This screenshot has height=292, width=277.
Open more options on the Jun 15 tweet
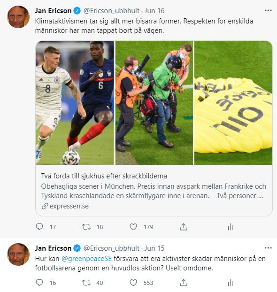pyautogui.click(x=268, y=248)
